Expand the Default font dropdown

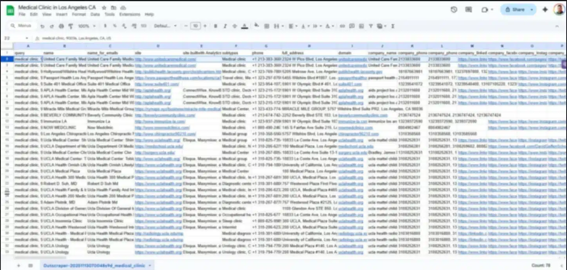[165, 26]
